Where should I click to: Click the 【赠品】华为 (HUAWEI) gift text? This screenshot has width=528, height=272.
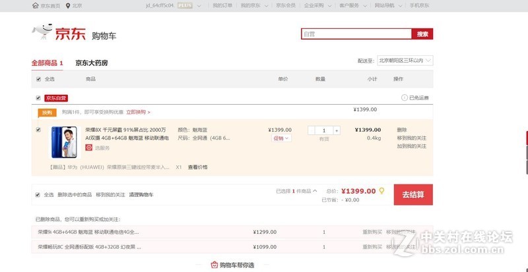[110, 167]
